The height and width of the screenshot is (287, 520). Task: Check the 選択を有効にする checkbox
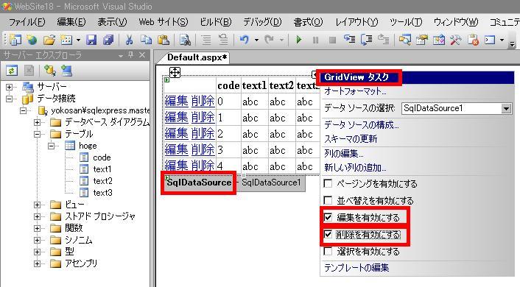pos(328,251)
